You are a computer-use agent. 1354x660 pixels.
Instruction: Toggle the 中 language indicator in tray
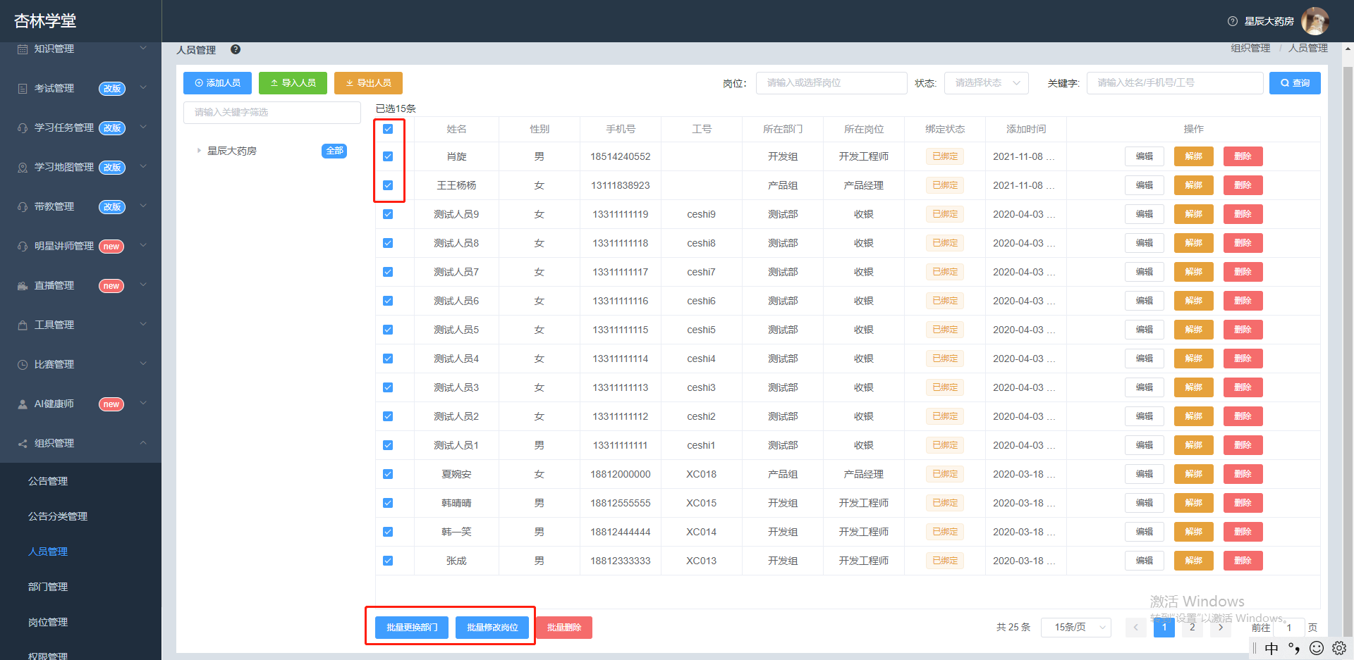[x=1271, y=648]
